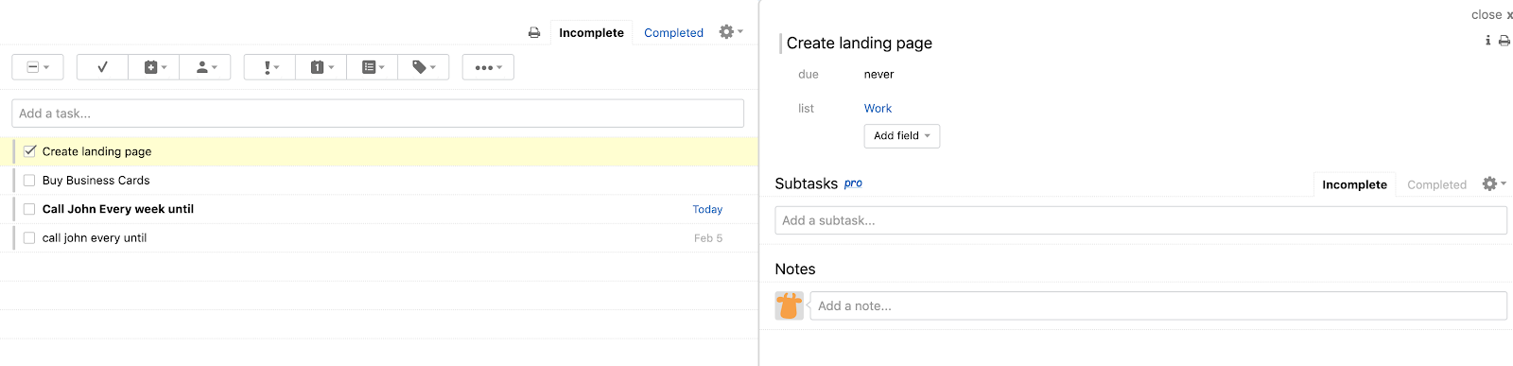Click the pro link next to Subtasks
The height and width of the screenshot is (366, 1513).
point(853,183)
